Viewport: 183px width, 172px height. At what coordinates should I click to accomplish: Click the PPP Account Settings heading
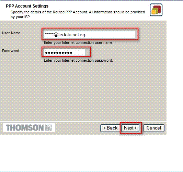[x=27, y=6]
